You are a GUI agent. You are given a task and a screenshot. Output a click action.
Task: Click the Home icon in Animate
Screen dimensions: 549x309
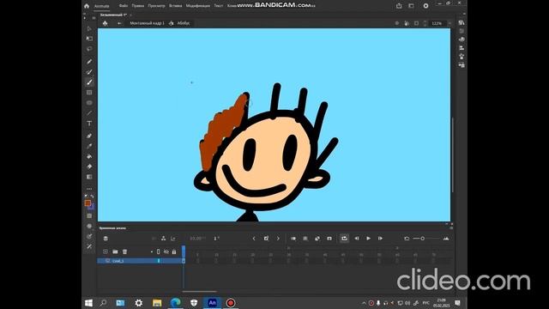click(87, 6)
